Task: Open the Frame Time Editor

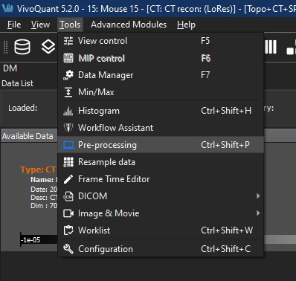Action: (x=161, y=179)
